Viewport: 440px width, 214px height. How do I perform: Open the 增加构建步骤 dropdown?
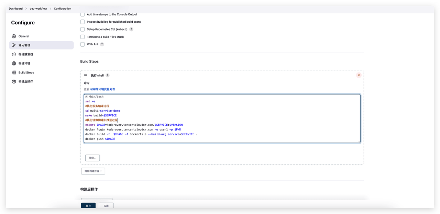click(93, 171)
